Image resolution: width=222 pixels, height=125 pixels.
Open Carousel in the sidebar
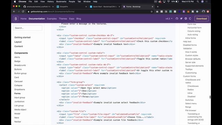click(x=18, y=81)
